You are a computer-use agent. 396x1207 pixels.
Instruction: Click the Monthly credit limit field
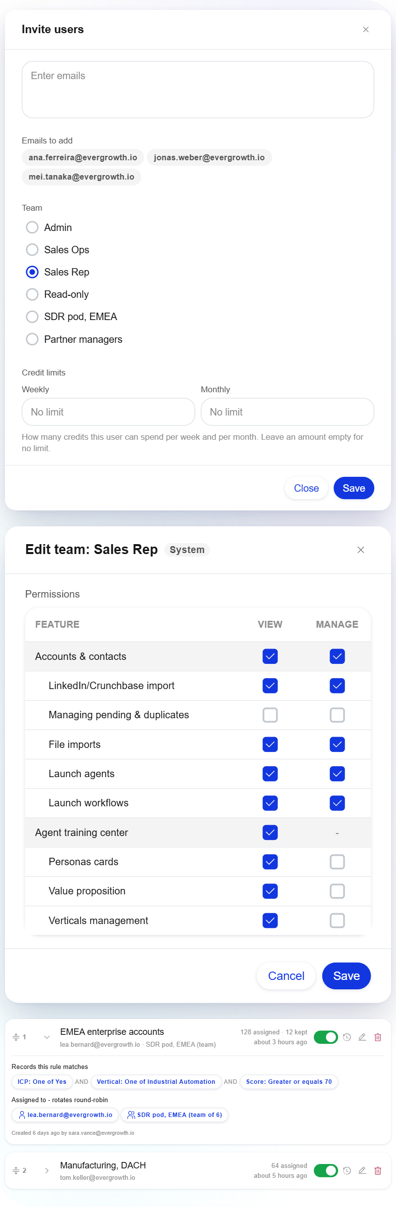(x=288, y=412)
